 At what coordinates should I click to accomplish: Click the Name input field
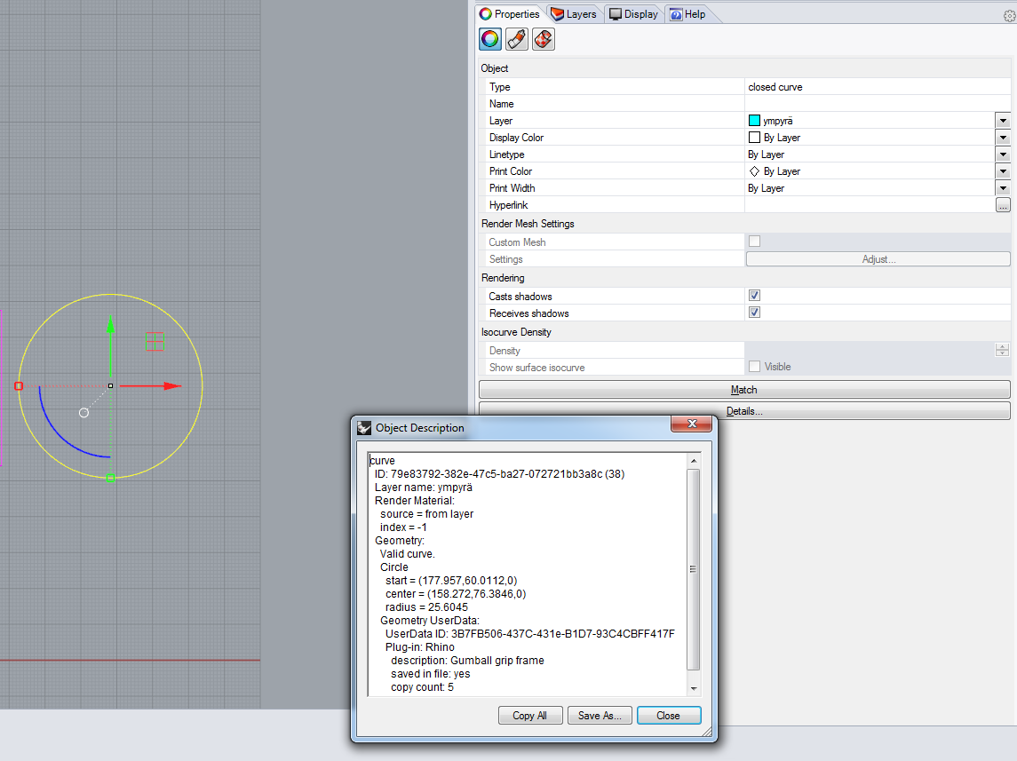877,104
